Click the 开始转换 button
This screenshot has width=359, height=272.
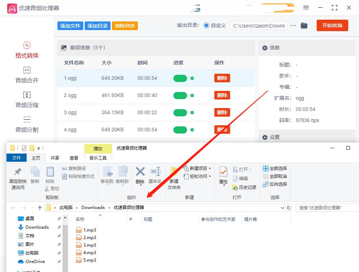332,25
